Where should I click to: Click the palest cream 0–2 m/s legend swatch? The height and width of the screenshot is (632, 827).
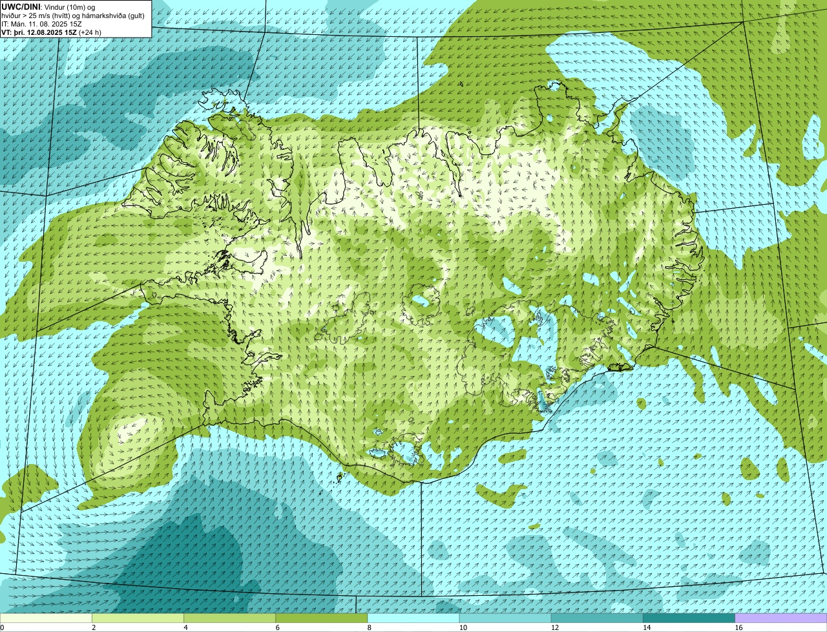[46, 618]
